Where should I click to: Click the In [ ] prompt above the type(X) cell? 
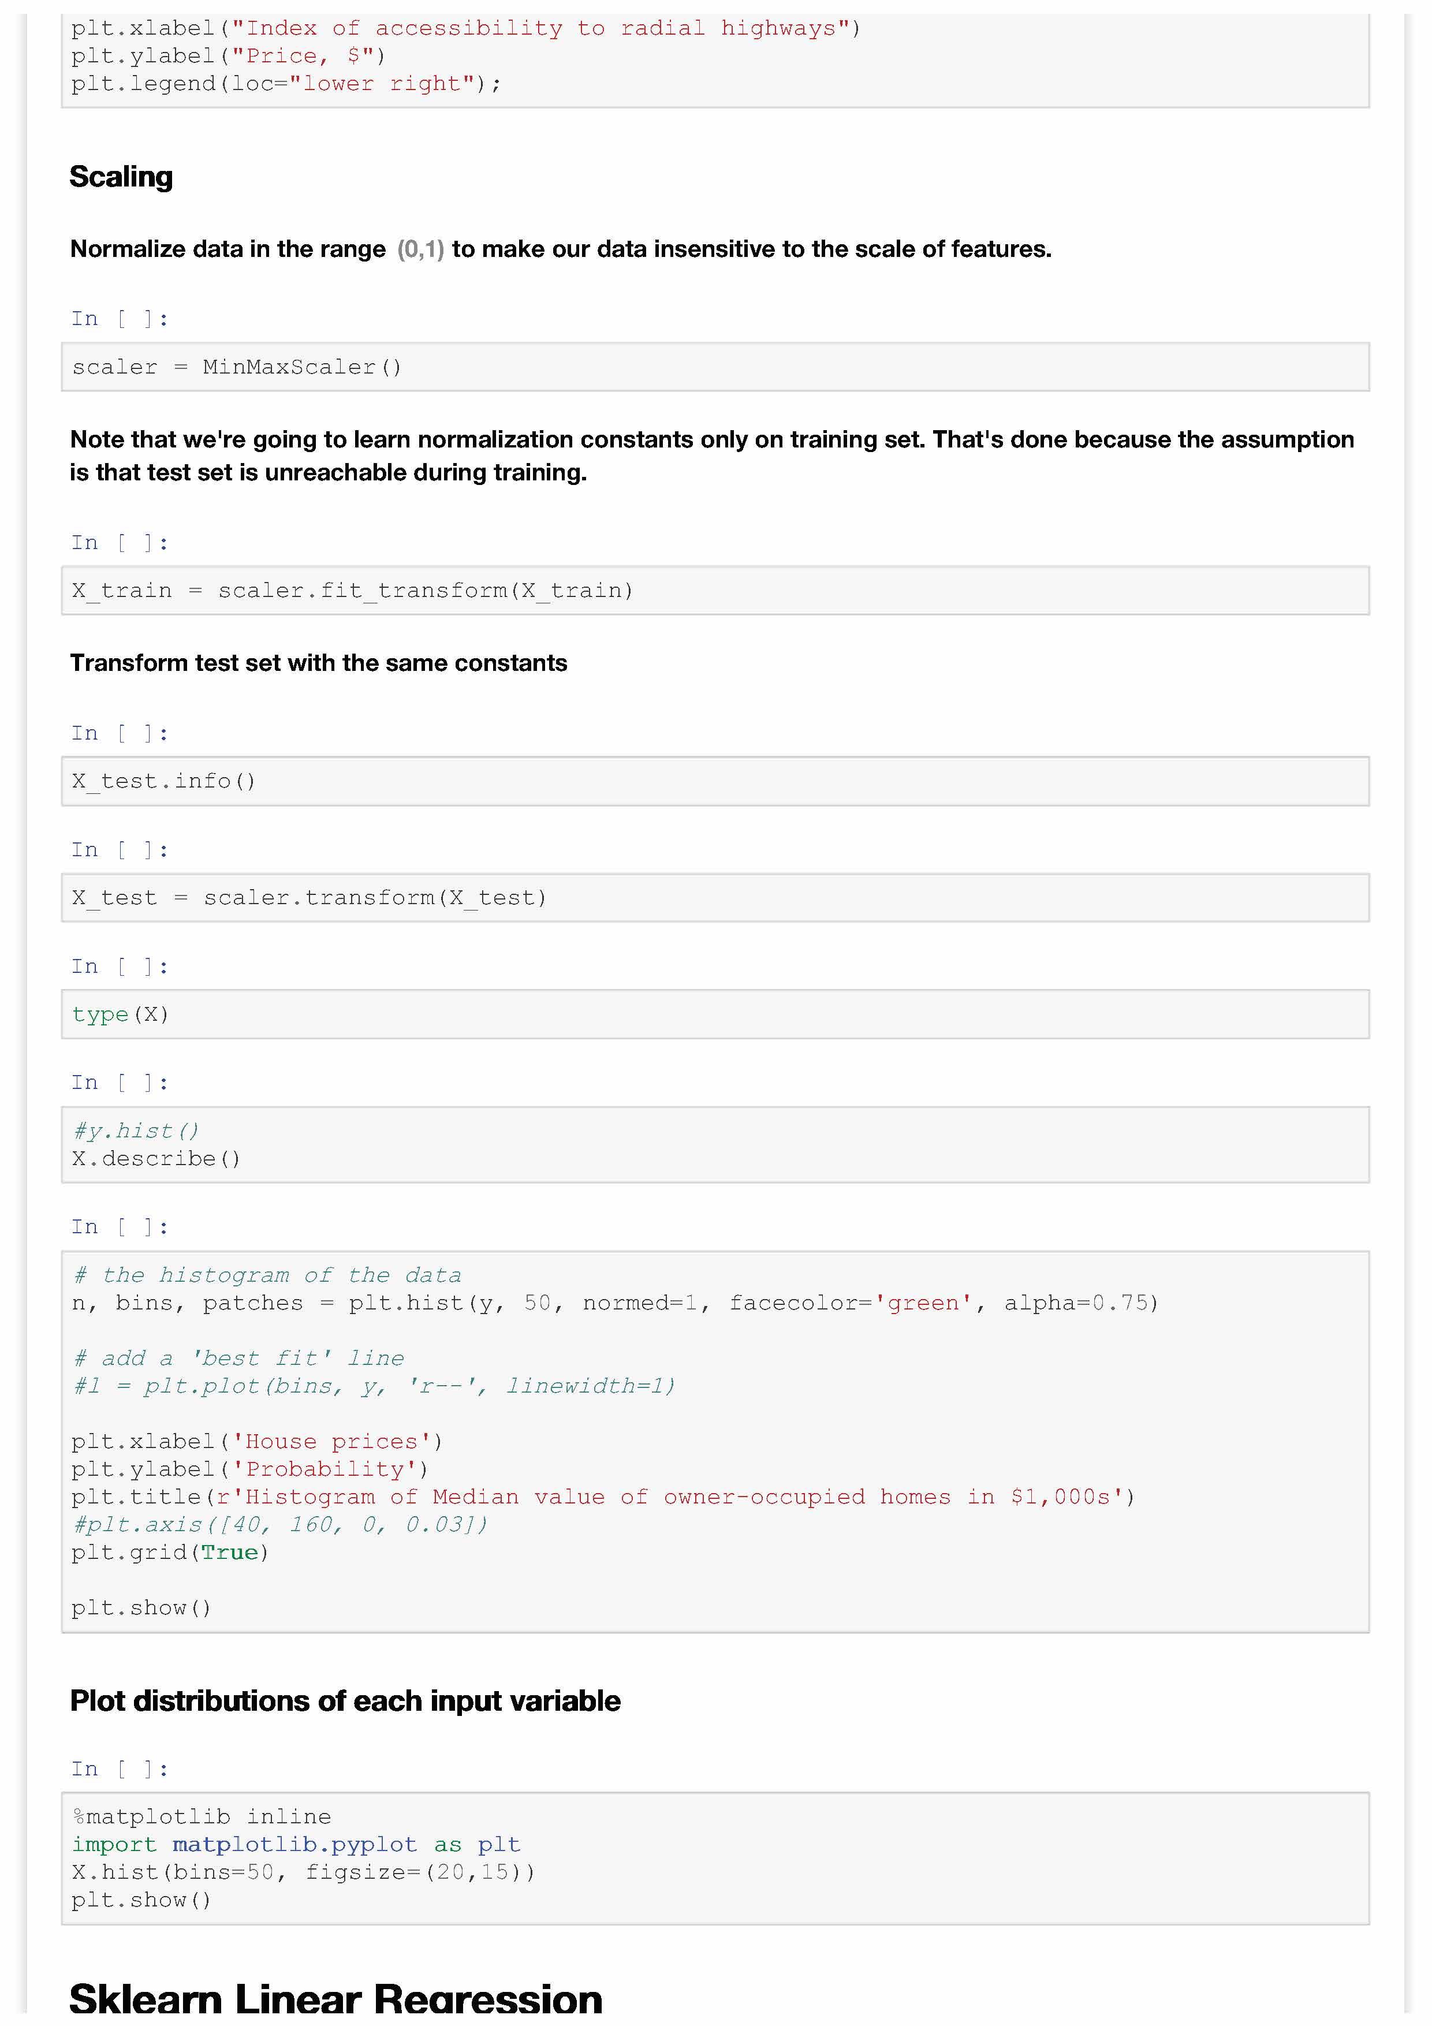point(119,966)
